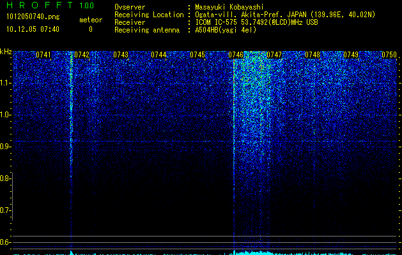Select the ICOM IC-575 53.7492 MHz USB text
The image size is (402, 255).
(256, 22)
